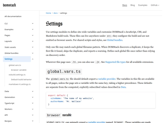
Task: Follow the variable provider link under global.vars.ts
Action: (107, 79)
